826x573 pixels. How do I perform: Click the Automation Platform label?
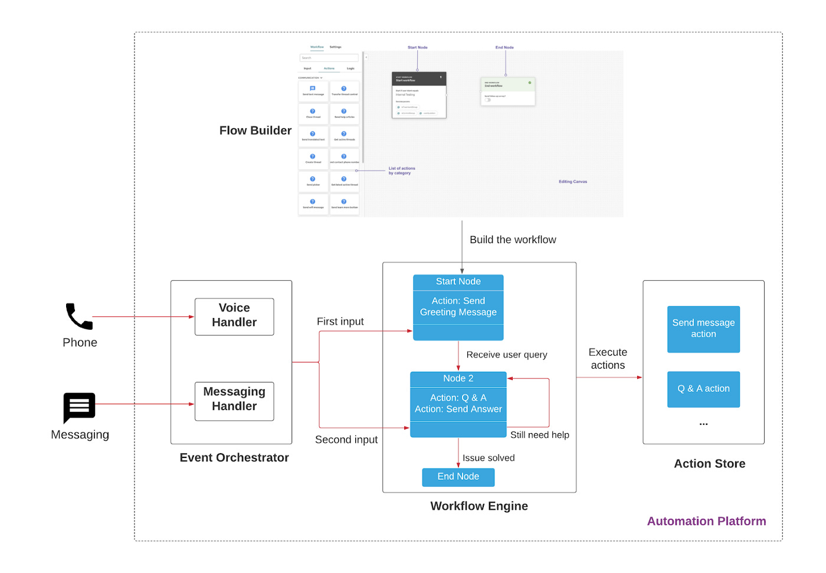point(707,522)
